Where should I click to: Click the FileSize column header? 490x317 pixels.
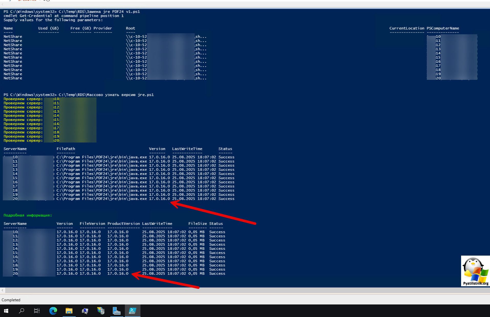[x=198, y=224]
